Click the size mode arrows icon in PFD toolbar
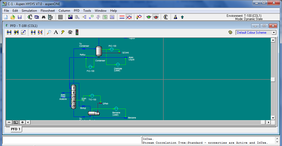This screenshot has height=146, width=282. coord(23,32)
